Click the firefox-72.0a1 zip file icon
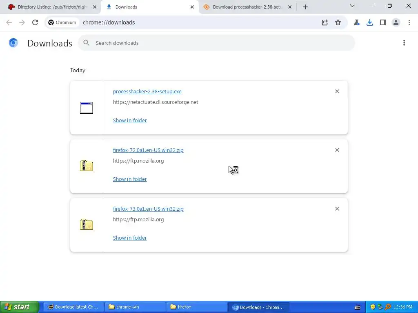The image size is (418, 313). tap(87, 166)
